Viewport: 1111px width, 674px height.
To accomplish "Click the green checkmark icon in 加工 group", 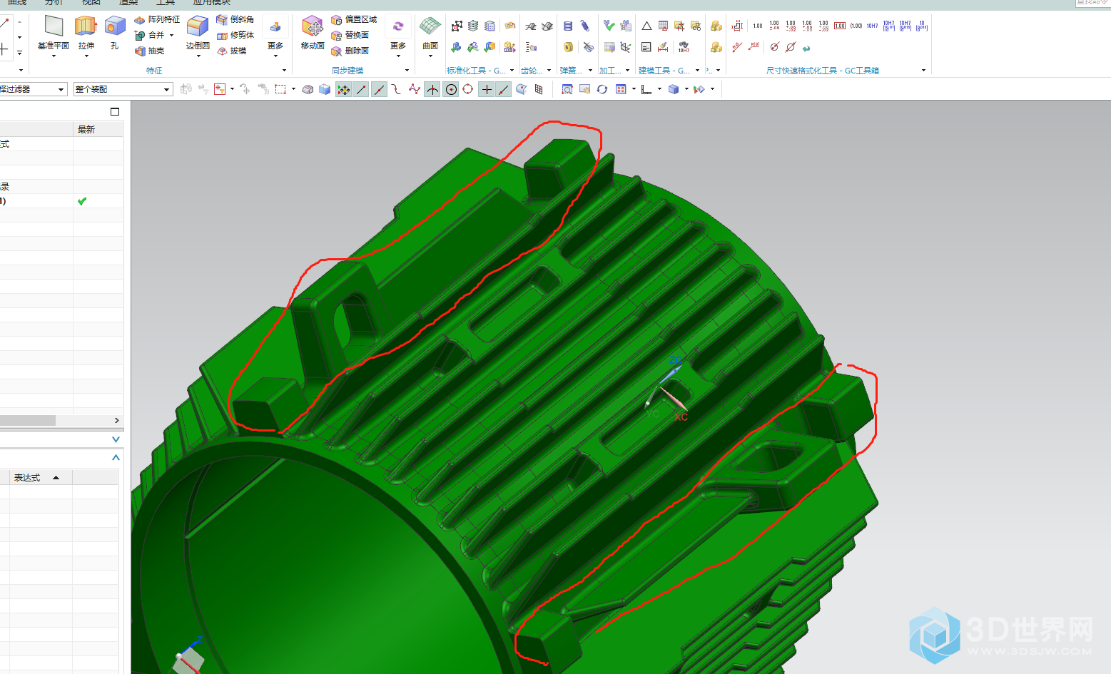I will [x=609, y=26].
